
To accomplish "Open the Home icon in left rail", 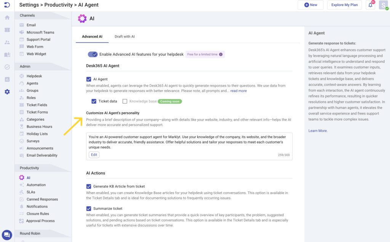I will coord(7,18).
